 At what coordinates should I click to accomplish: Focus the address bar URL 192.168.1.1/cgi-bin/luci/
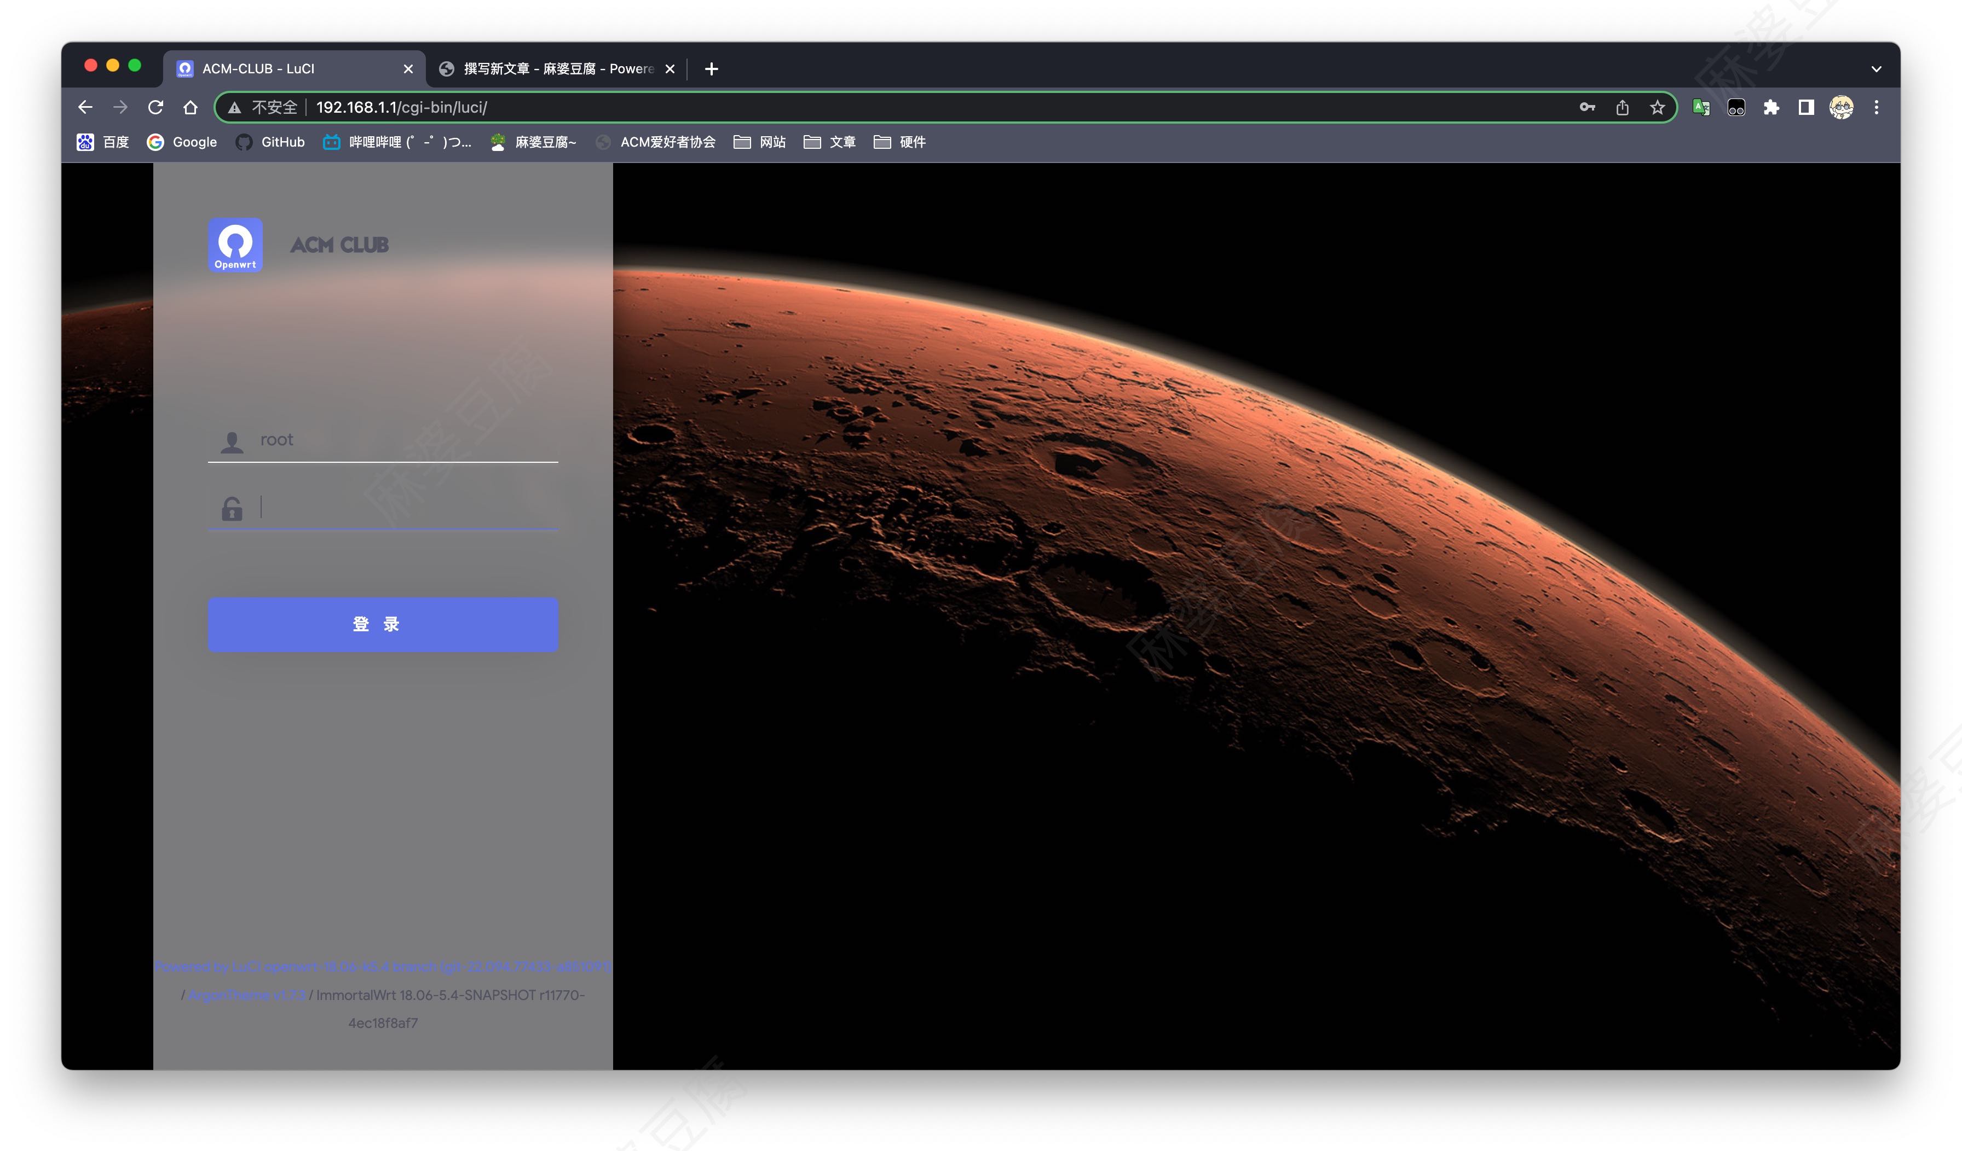(402, 107)
